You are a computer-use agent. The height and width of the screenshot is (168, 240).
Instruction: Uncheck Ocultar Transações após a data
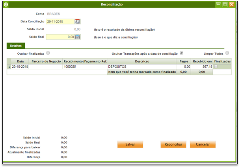[181, 53]
